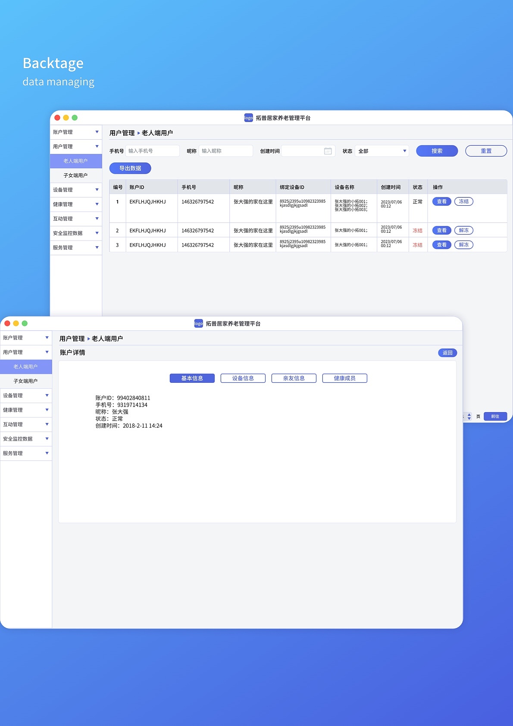Viewport: 513px width, 726px height.
Task: Click logo icon in front window title
Action: 199,323
